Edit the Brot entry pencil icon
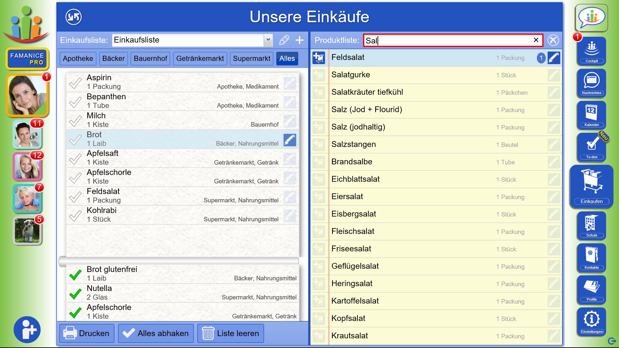Viewport: 619px width, 348px height. [x=290, y=140]
